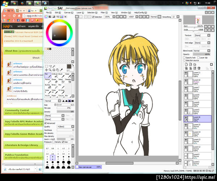Viewport: 217px width, 181px height.
Task: Swap foreground and background colors
Action: pyautogui.click(x=73, y=65)
